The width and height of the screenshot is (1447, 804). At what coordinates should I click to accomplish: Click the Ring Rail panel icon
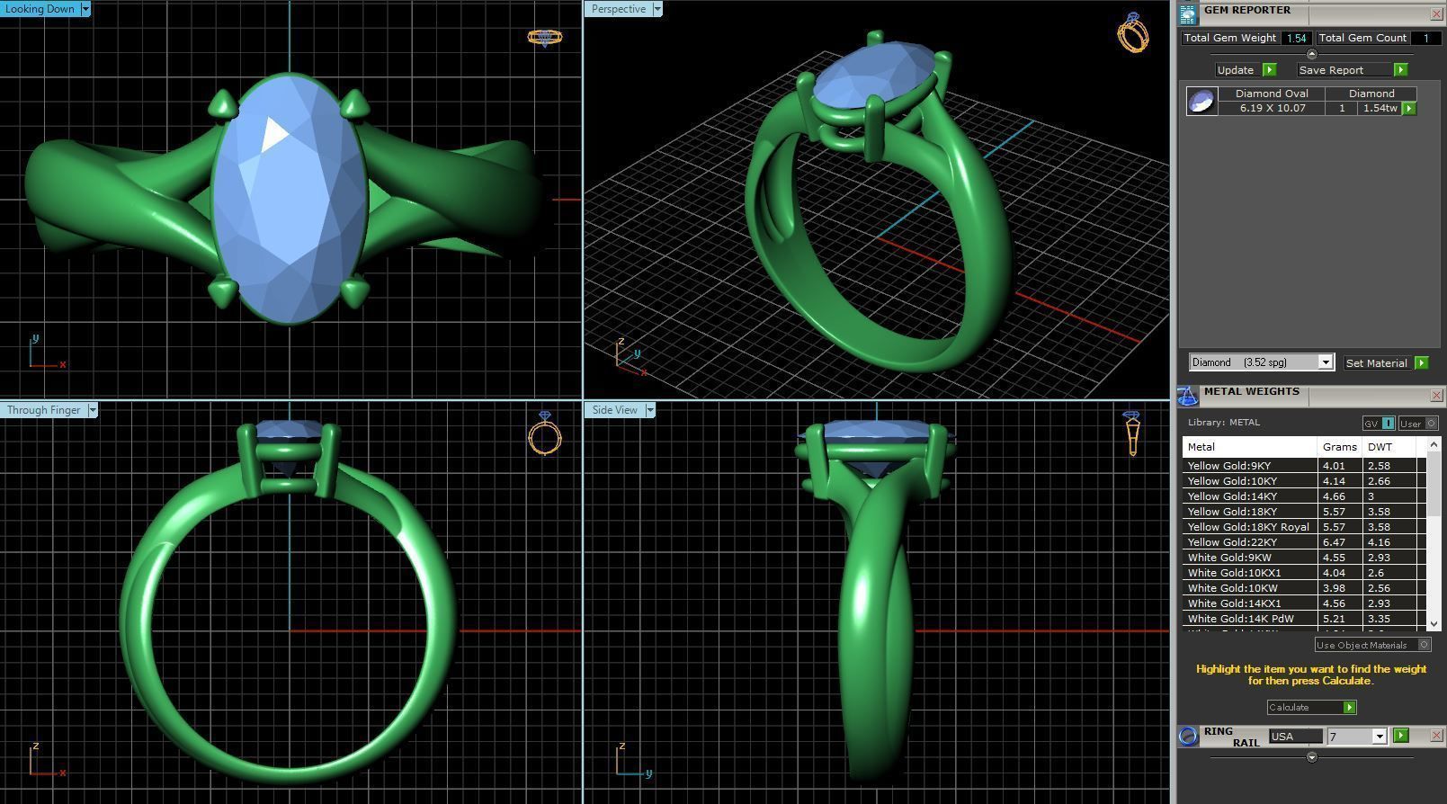point(1188,737)
